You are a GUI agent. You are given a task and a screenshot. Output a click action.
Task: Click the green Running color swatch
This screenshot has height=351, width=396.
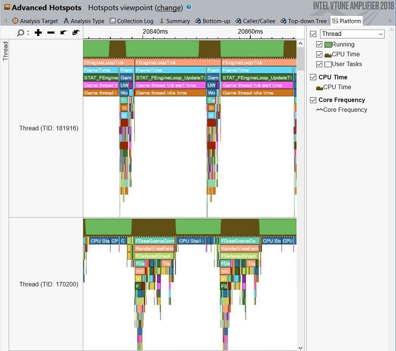[327, 44]
